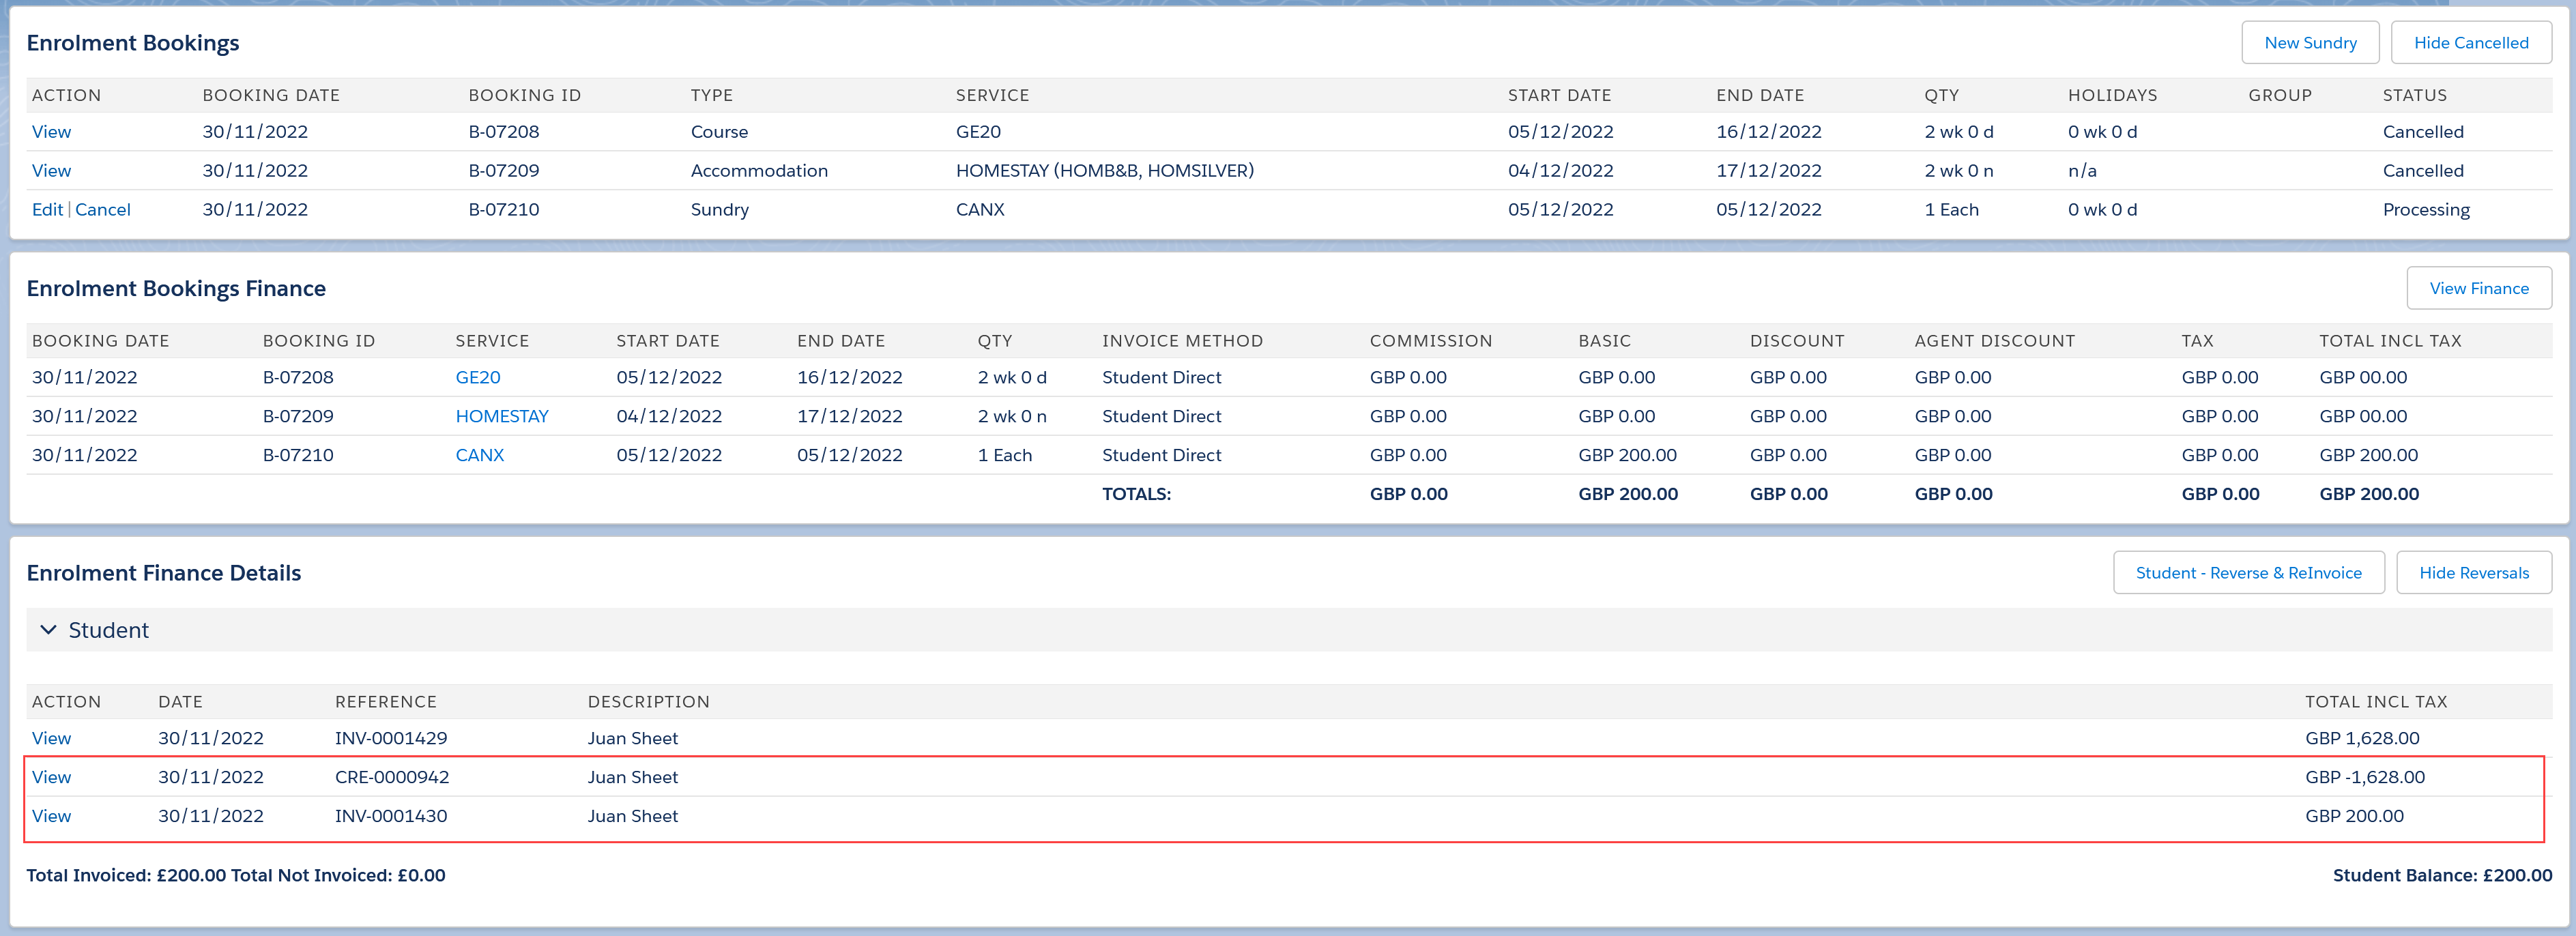Click TOTAL INCL TAX header in finance table
The width and height of the screenshot is (2576, 936).
click(2390, 341)
